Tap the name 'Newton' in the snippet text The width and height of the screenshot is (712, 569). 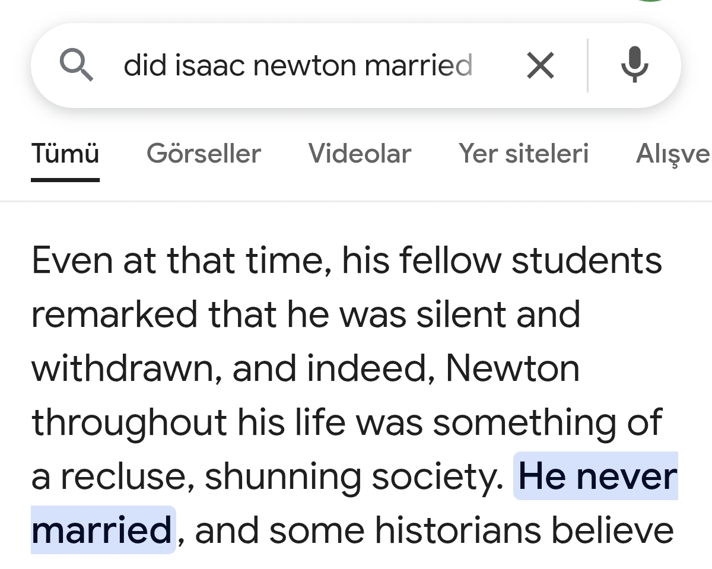tap(512, 368)
